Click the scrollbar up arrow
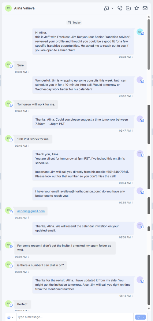The height and width of the screenshot is (321, 153). pyautogui.click(x=149, y=17)
